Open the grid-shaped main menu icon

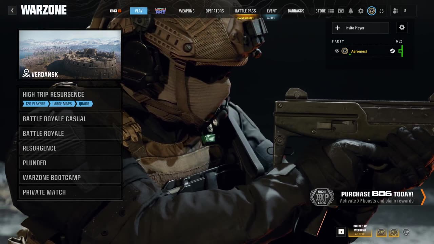click(x=331, y=11)
